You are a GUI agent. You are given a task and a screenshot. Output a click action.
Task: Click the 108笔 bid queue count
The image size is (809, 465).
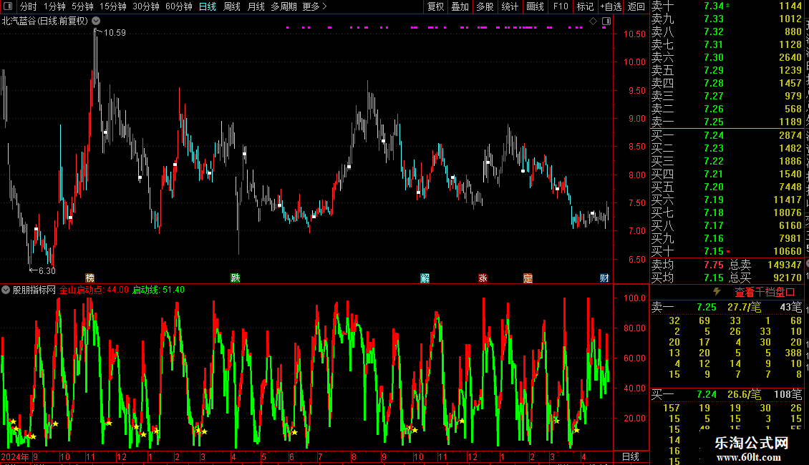tap(788, 394)
